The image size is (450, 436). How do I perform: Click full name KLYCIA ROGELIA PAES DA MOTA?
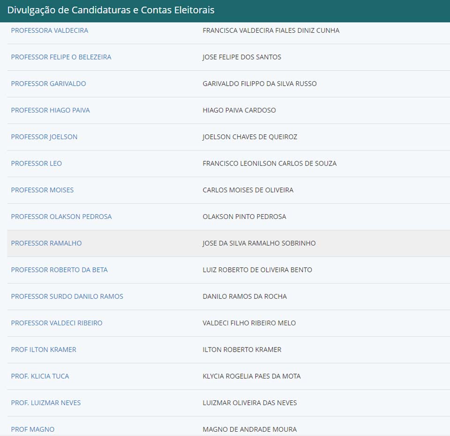click(251, 376)
